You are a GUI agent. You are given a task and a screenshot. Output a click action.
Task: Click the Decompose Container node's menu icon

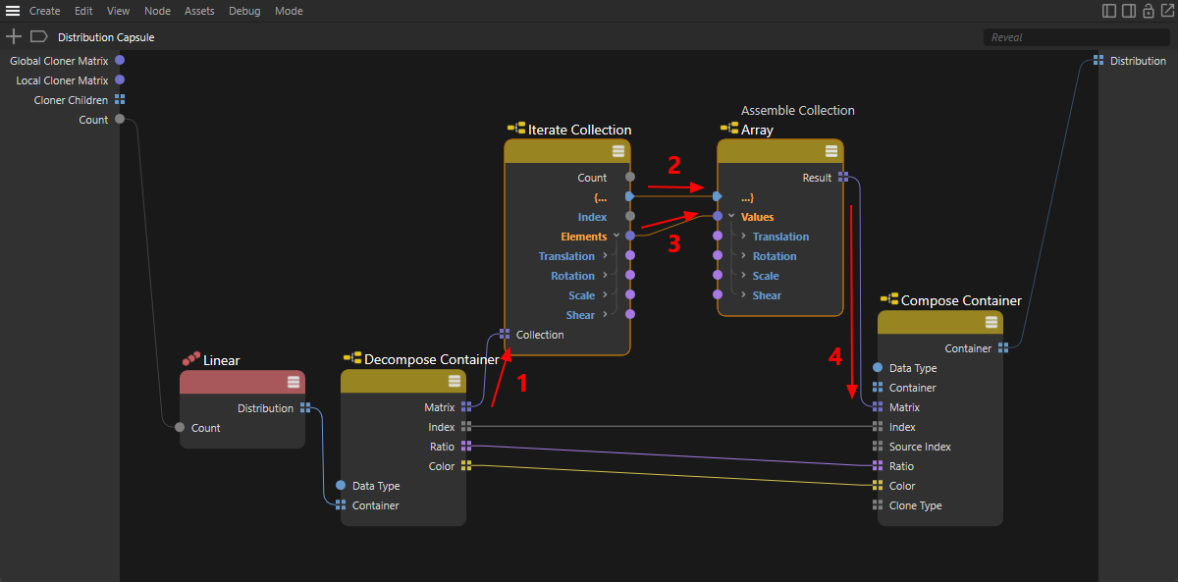(454, 382)
